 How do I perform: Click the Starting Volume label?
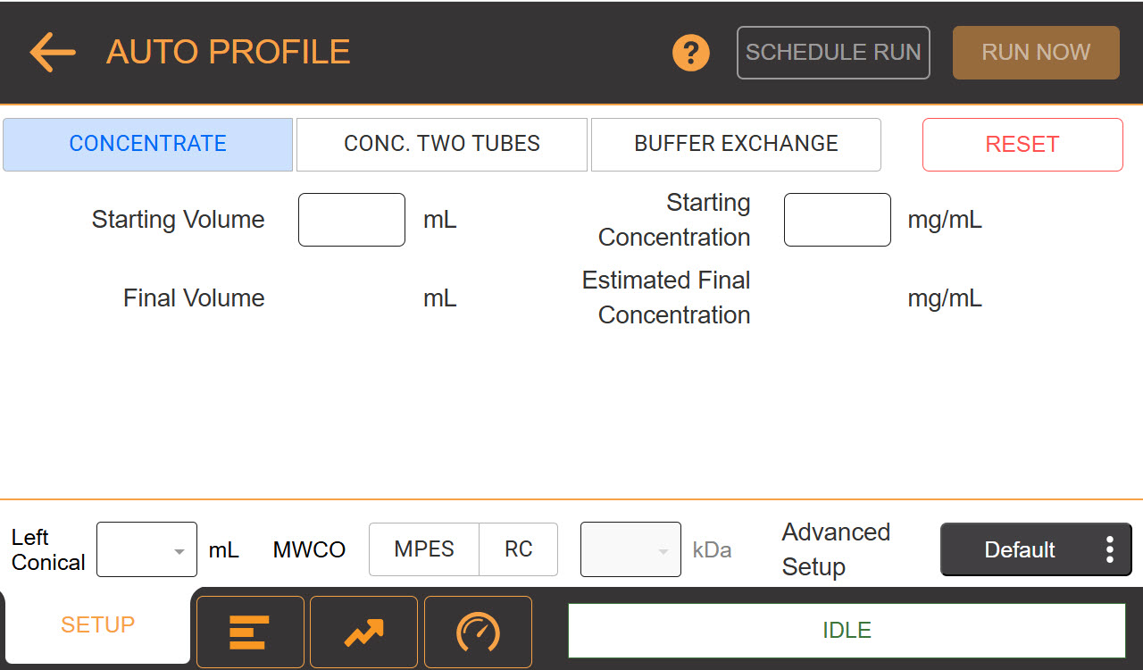click(x=179, y=220)
